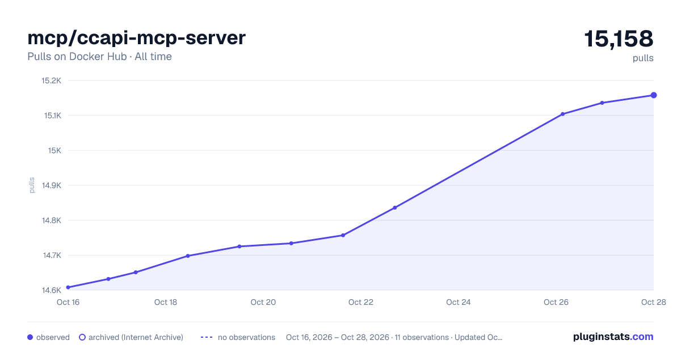This screenshot has width=681, height=357.
Task: Click the 14.8K y-axis label
Action: coord(51,220)
